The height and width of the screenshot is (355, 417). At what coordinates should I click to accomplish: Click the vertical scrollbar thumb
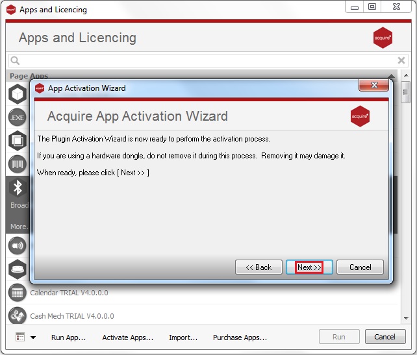pos(405,92)
